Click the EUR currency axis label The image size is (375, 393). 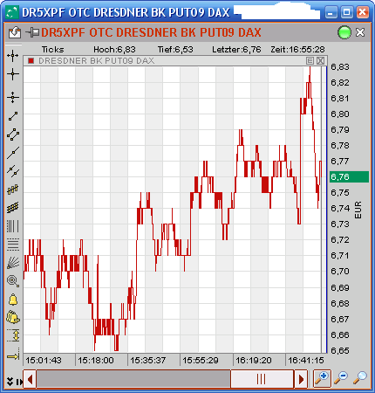pyautogui.click(x=358, y=210)
